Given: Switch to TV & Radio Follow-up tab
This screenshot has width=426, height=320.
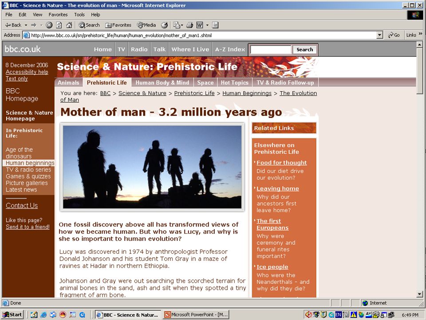Looking at the screenshot, I should (285, 83).
